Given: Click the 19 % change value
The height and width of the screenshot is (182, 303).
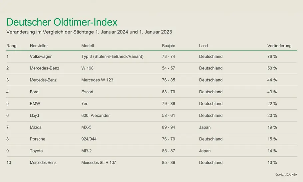Looking at the screenshot, I should (x=272, y=127).
